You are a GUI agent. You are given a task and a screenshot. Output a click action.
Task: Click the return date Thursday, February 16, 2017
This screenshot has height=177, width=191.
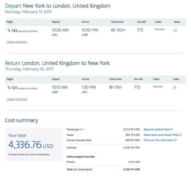(x=29, y=69)
